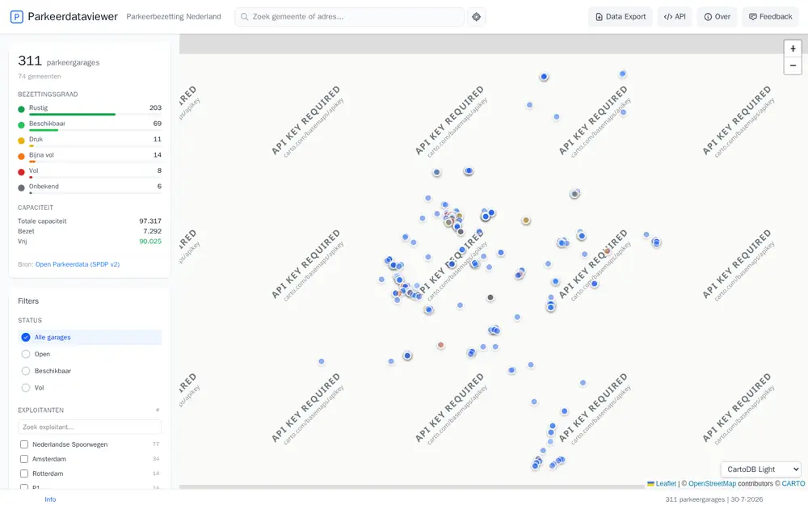Zoom in the map with plus button
The height and width of the screenshot is (505, 808).
click(x=793, y=48)
